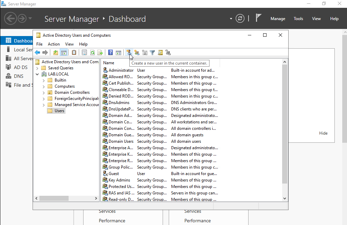Click the Server Manager forward navigation button
Image resolution: width=347 pixels, height=225 pixels.
22,18
